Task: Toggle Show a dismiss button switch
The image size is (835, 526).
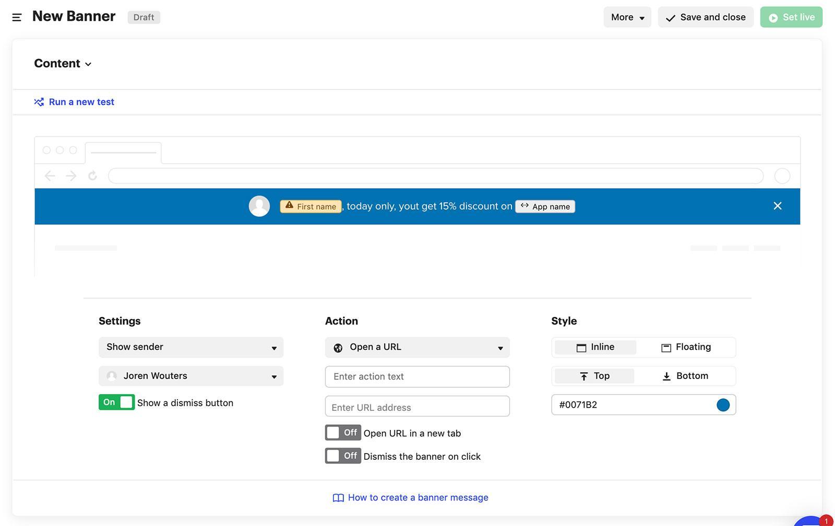Action: [116, 402]
